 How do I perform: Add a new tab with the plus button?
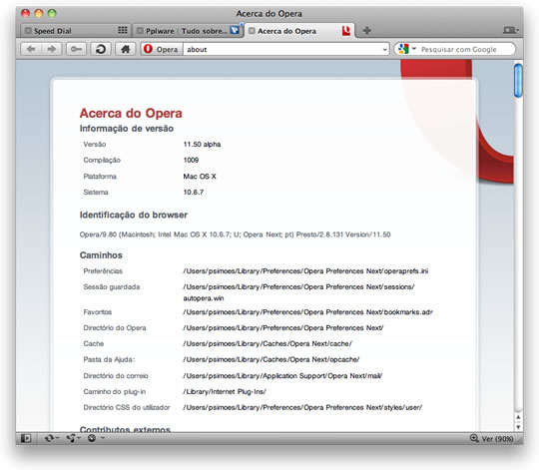coord(366,30)
